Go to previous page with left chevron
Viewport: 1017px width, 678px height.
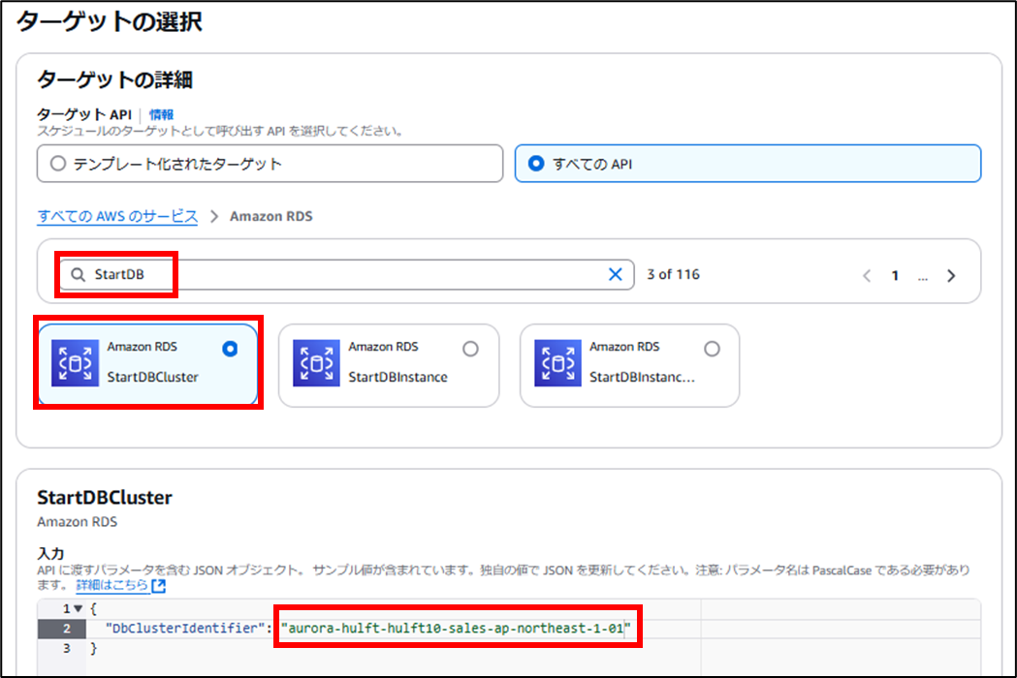click(x=867, y=275)
